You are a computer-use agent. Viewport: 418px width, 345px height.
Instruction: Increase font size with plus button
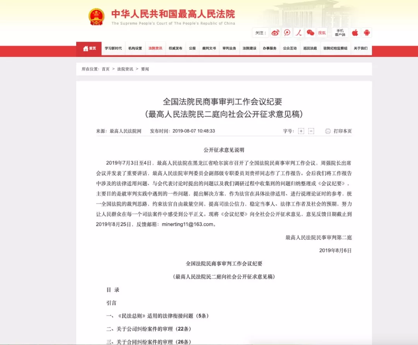[301, 131]
